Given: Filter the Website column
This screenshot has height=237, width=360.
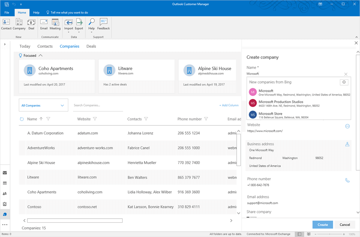Looking at the screenshot, I should [95, 119].
